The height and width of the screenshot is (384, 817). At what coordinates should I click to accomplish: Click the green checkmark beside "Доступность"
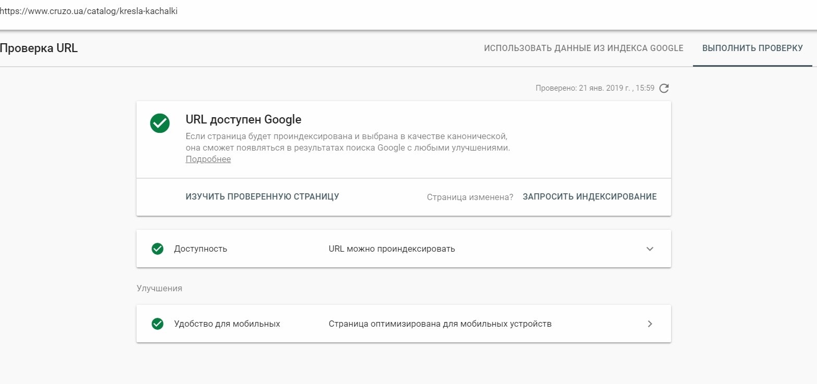click(157, 249)
